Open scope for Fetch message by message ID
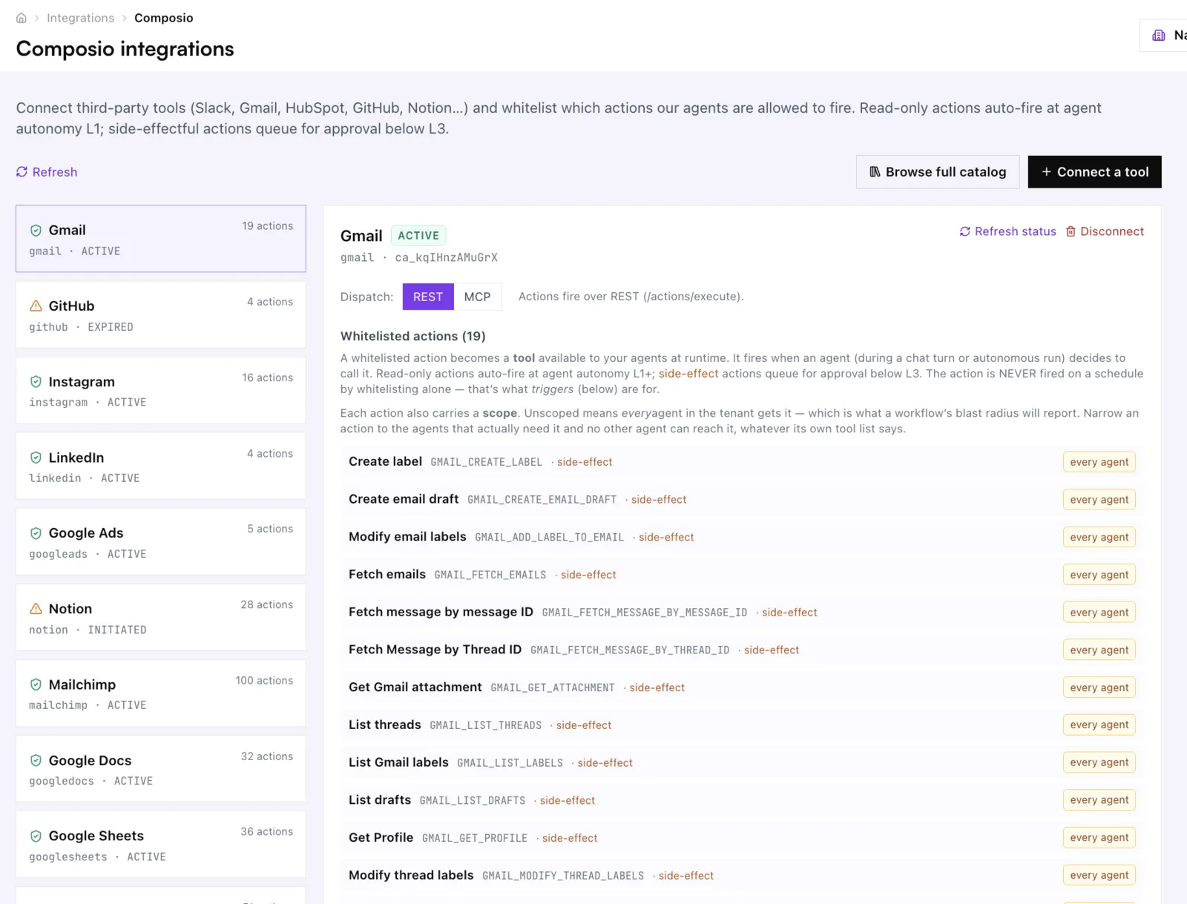The image size is (1187, 904). [x=1099, y=613]
